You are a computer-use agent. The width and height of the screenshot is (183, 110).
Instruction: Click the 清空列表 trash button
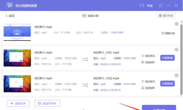(166, 16)
